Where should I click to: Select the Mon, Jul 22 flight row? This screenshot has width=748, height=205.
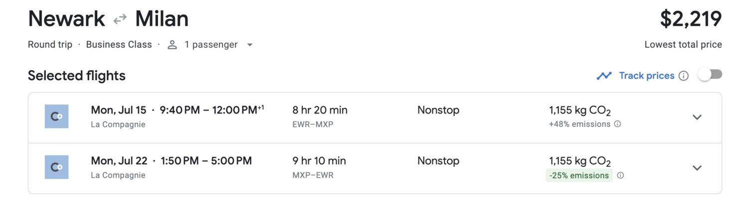point(374,169)
